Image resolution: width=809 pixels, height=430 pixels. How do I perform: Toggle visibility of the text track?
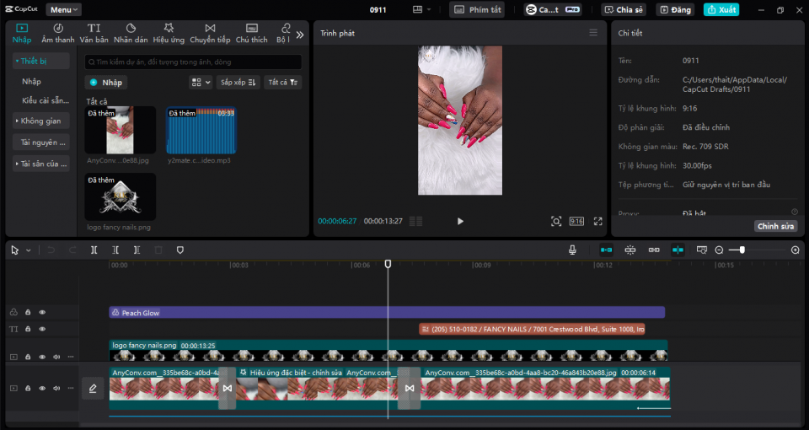click(x=42, y=330)
